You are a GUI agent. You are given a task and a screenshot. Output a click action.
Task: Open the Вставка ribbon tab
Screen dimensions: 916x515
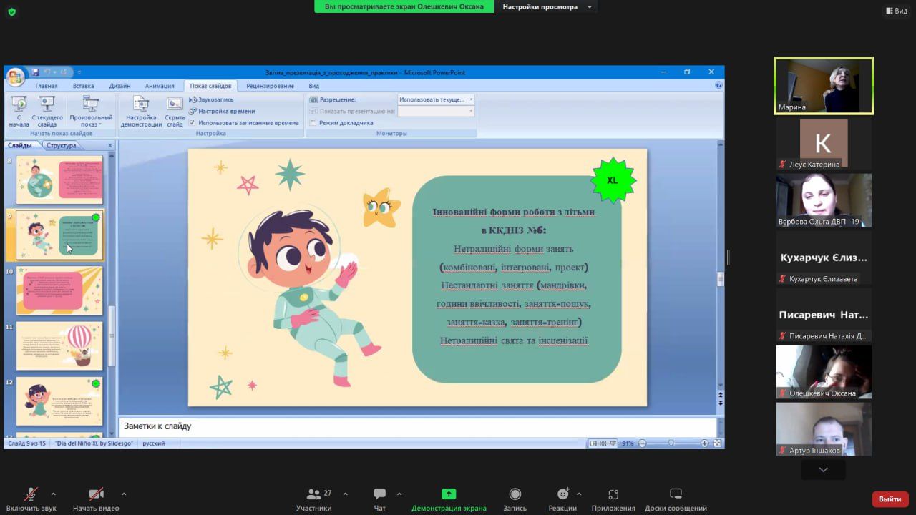click(83, 86)
